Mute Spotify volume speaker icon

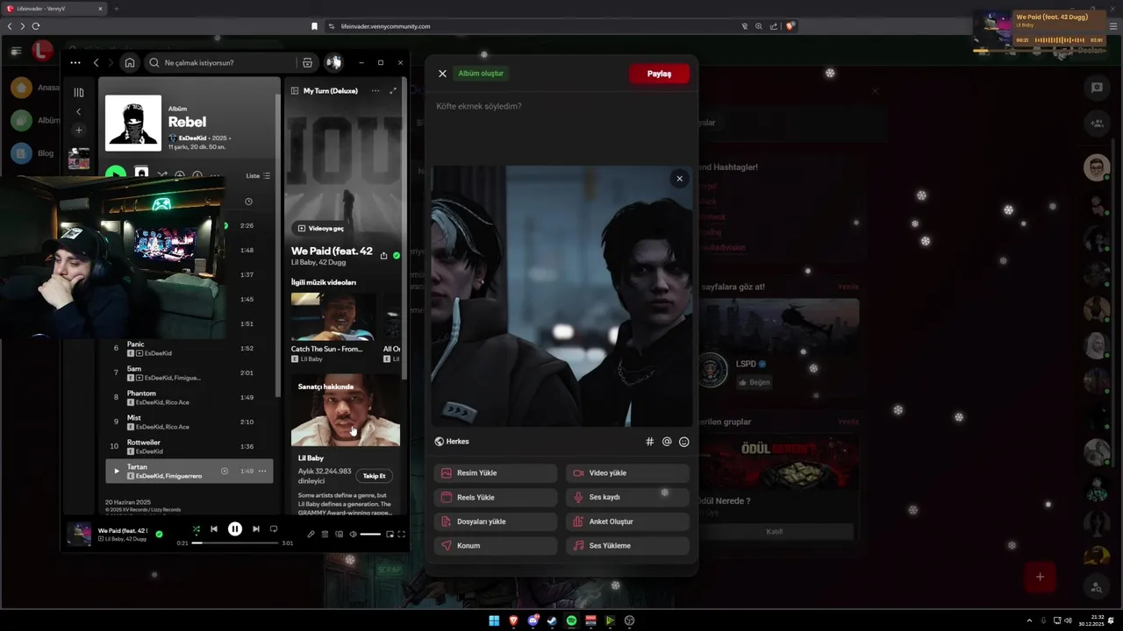353,535
